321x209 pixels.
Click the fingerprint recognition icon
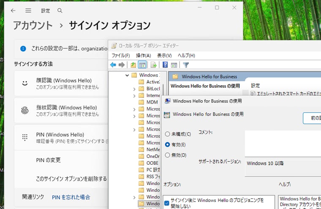[x=25, y=111]
